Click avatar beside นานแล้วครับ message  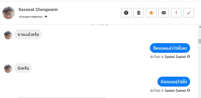(8, 35)
